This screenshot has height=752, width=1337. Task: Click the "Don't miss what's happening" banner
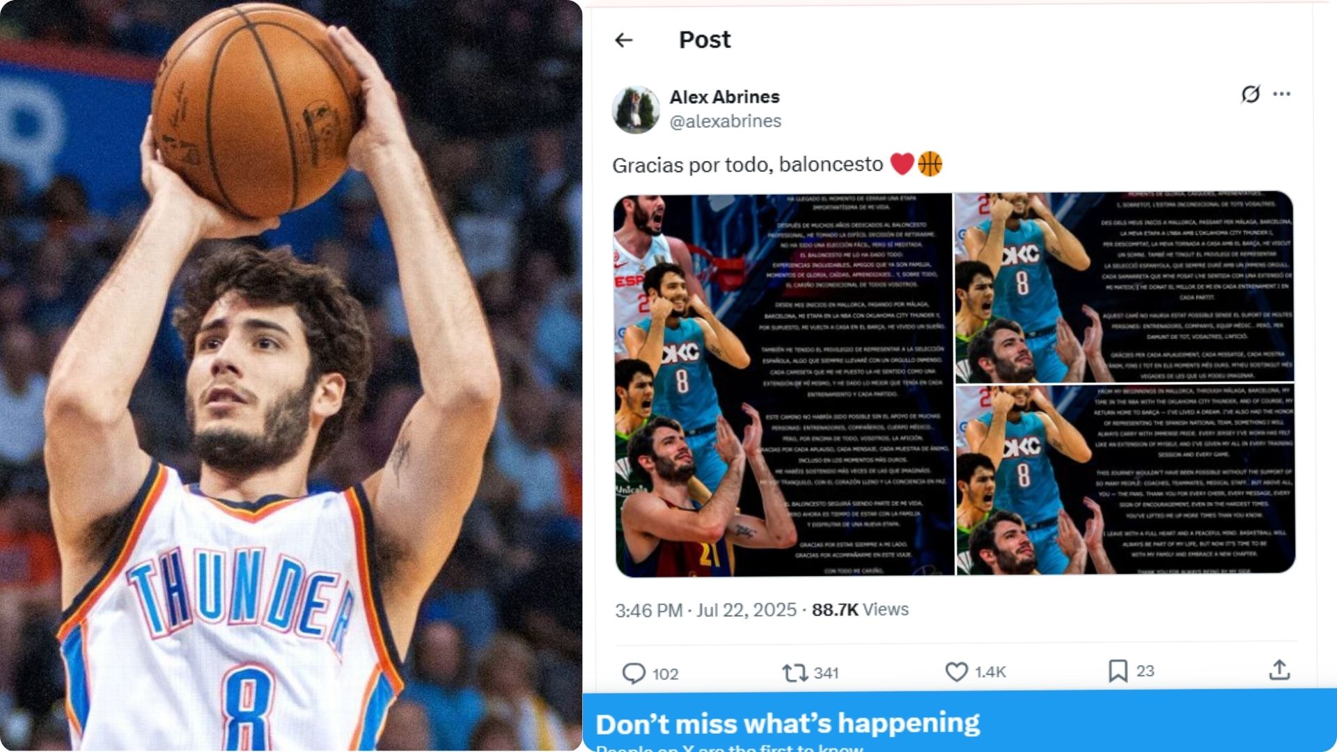click(x=960, y=723)
